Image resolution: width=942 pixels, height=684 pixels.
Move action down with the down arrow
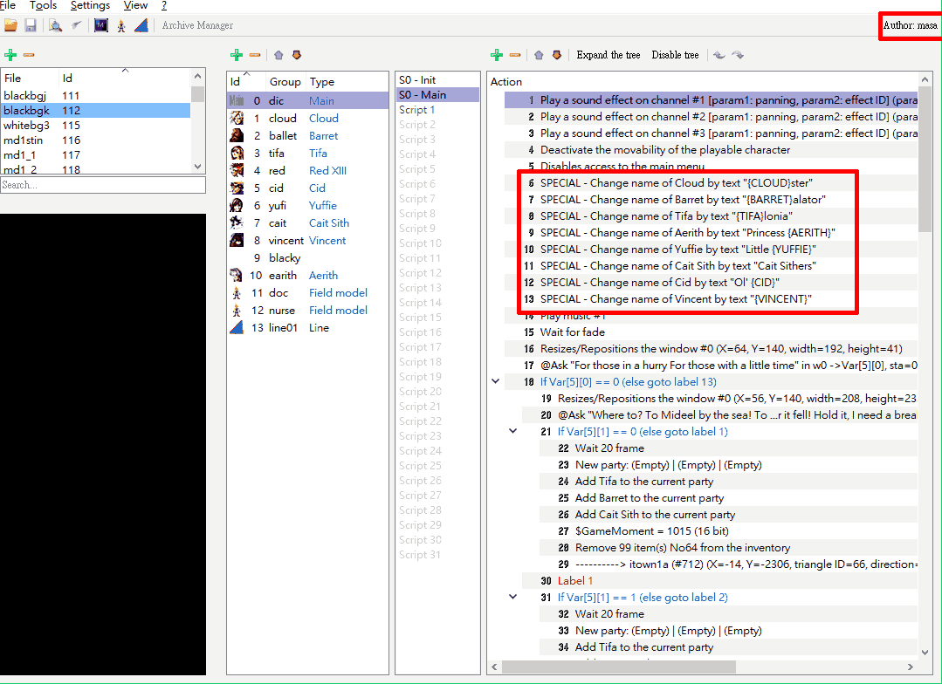[x=556, y=55]
